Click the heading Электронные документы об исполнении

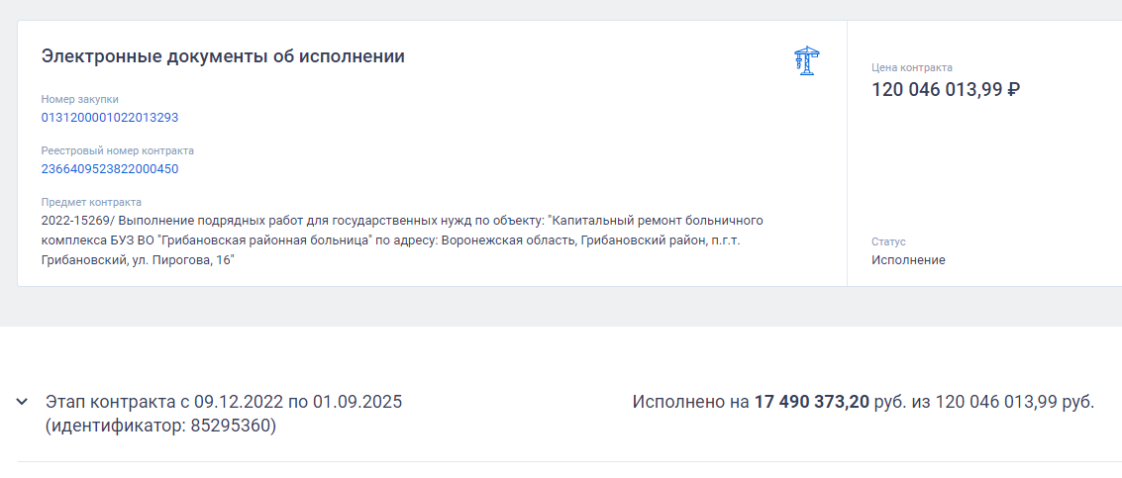(223, 56)
